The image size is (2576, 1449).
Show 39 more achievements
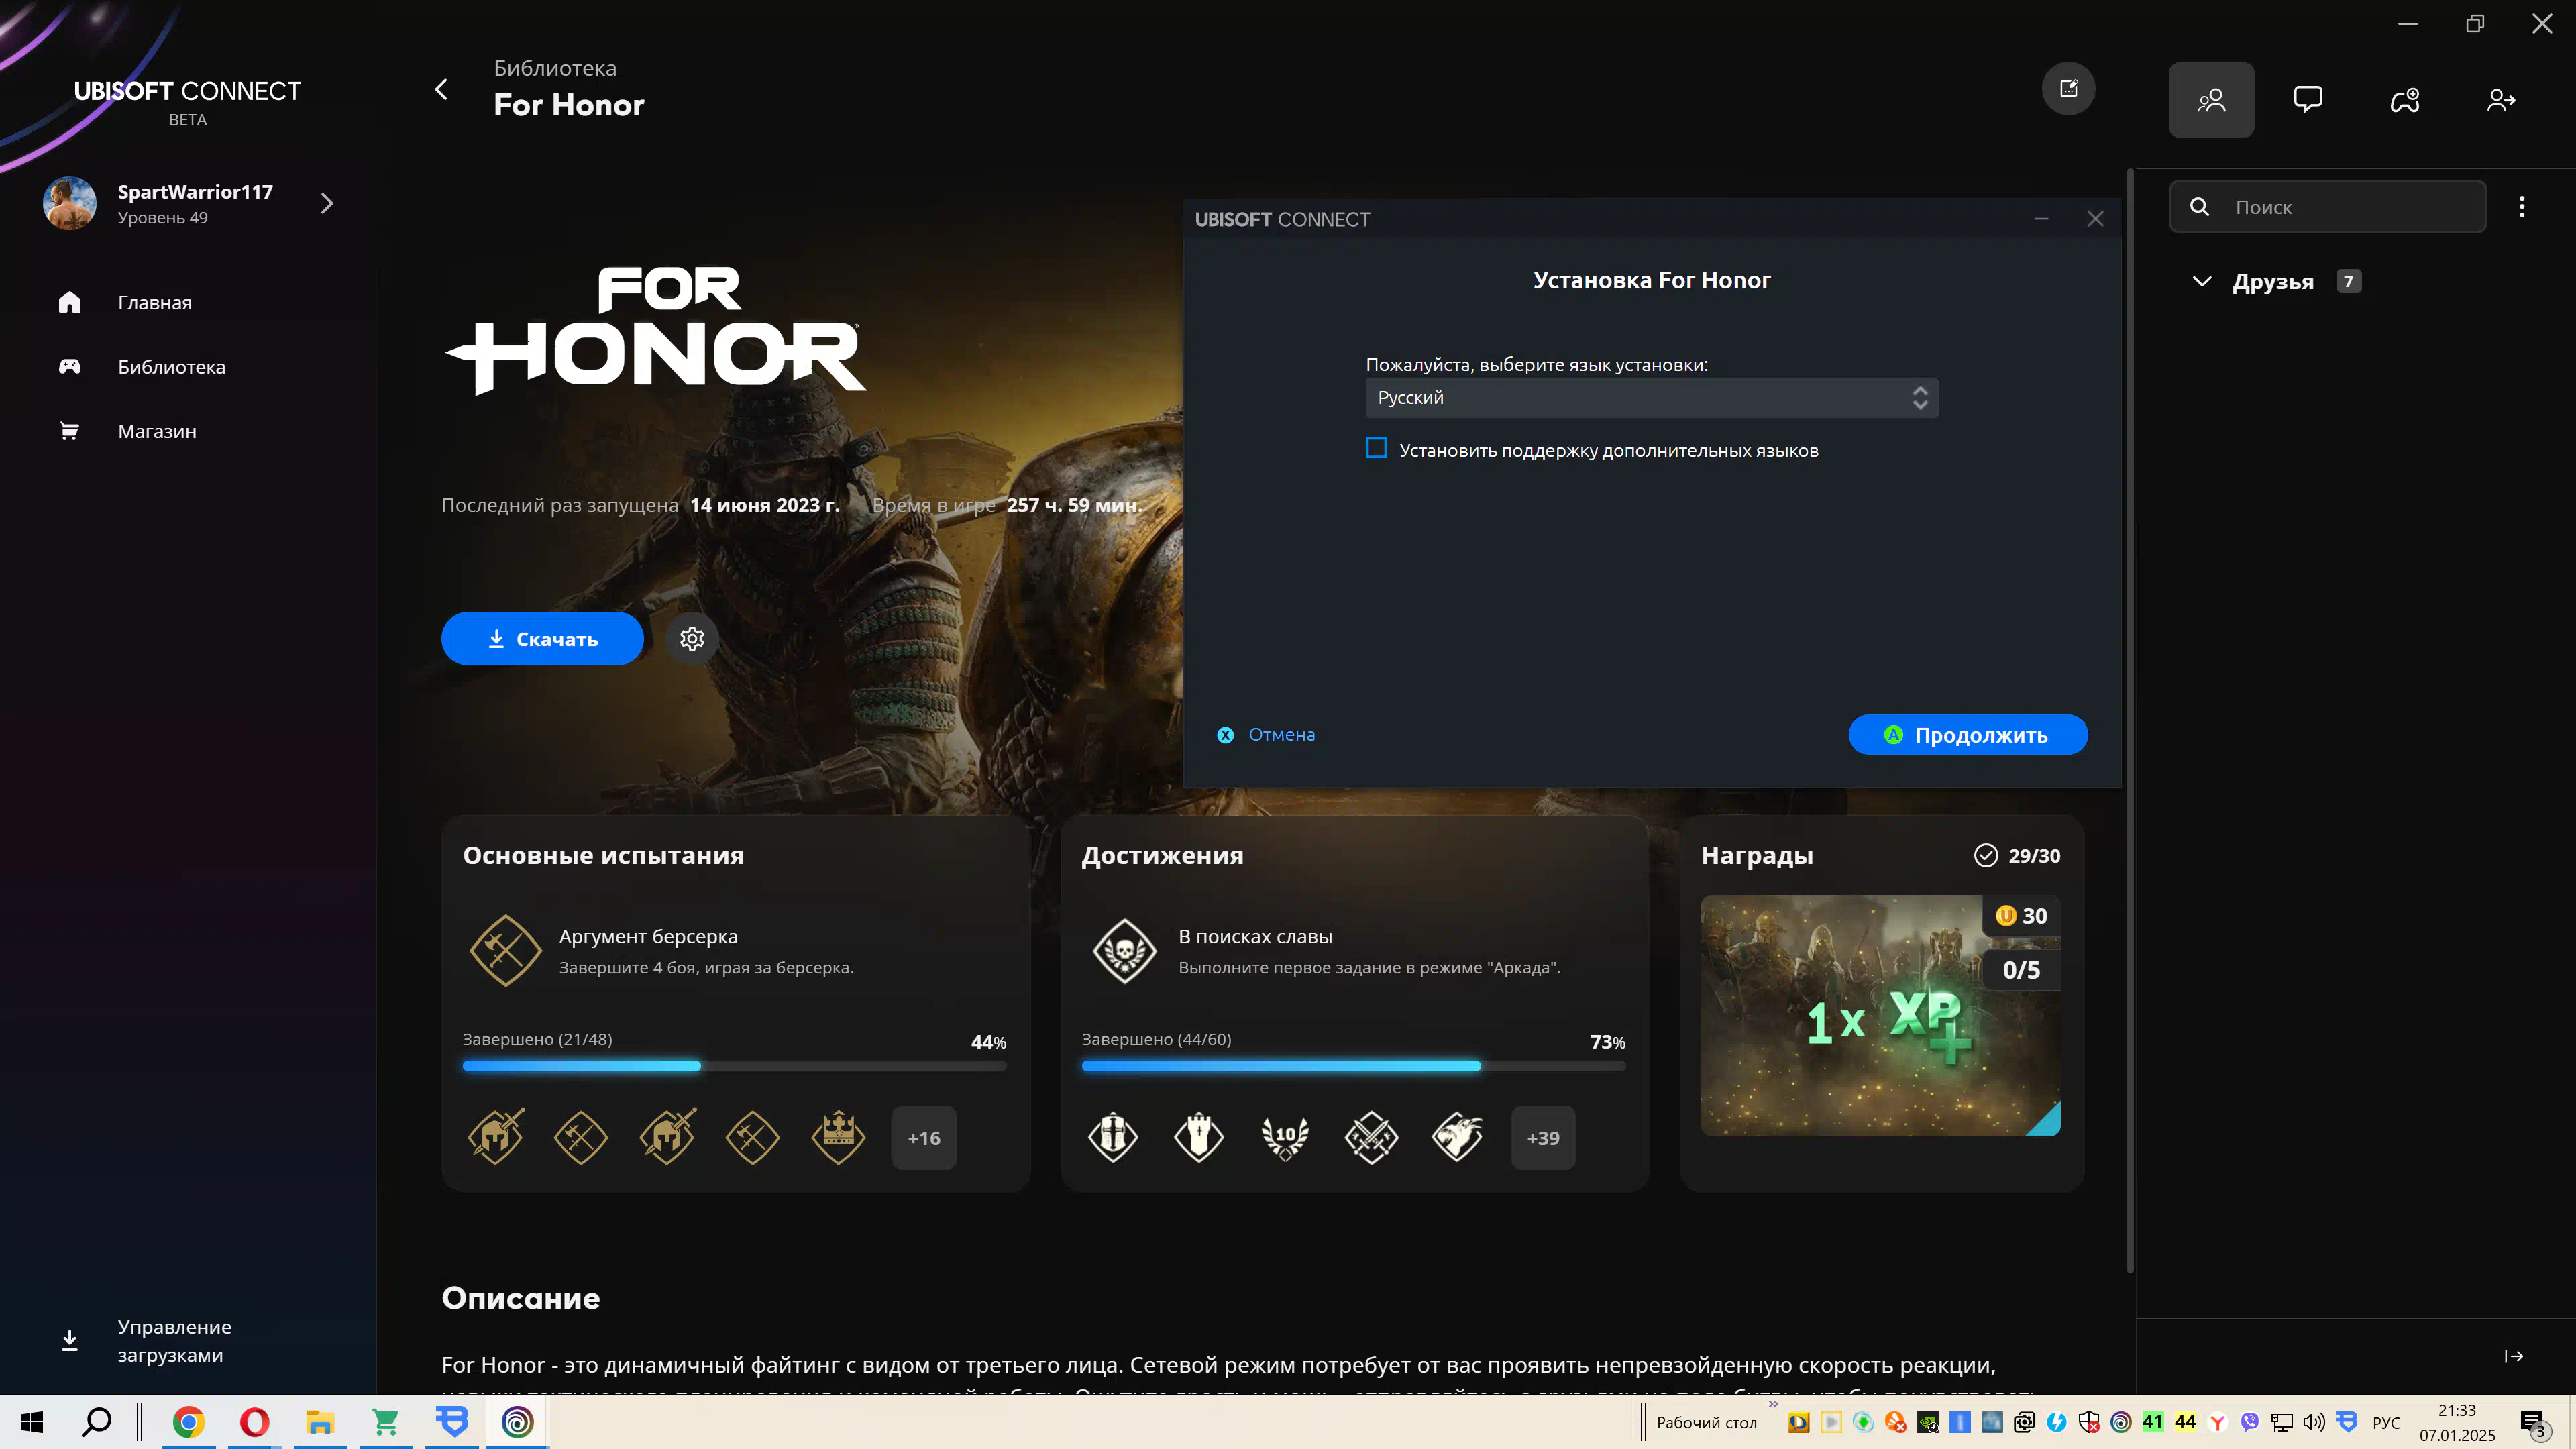coord(1543,1138)
